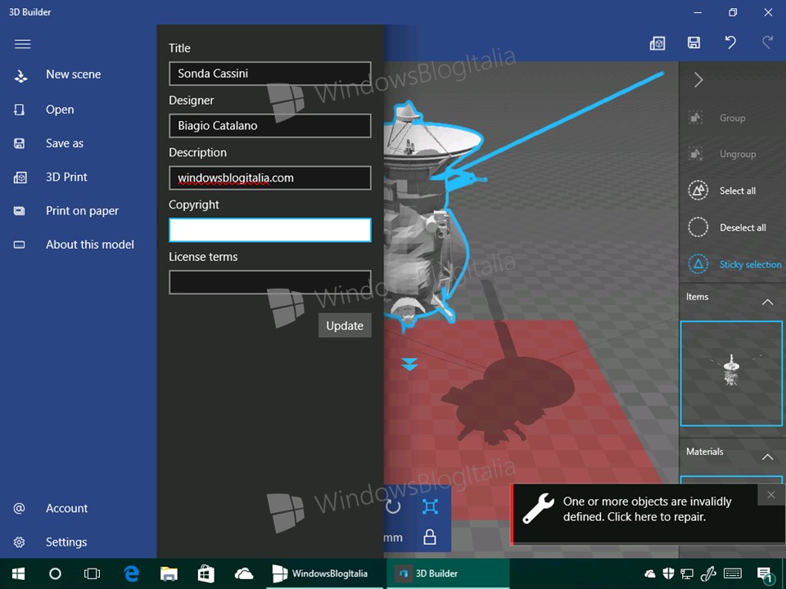
Task: Click Select all
Action: point(732,191)
